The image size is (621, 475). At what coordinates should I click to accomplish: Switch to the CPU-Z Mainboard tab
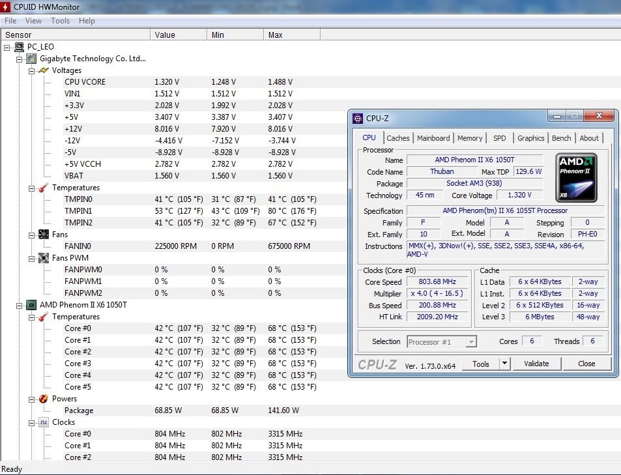(433, 138)
